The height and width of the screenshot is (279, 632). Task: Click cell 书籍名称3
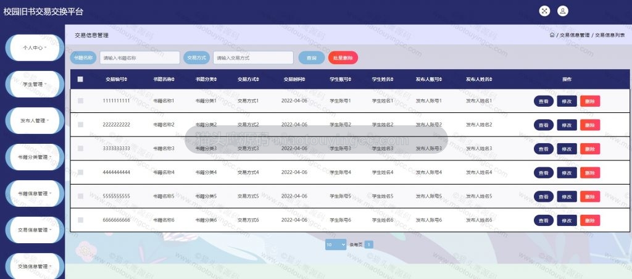tap(164, 148)
